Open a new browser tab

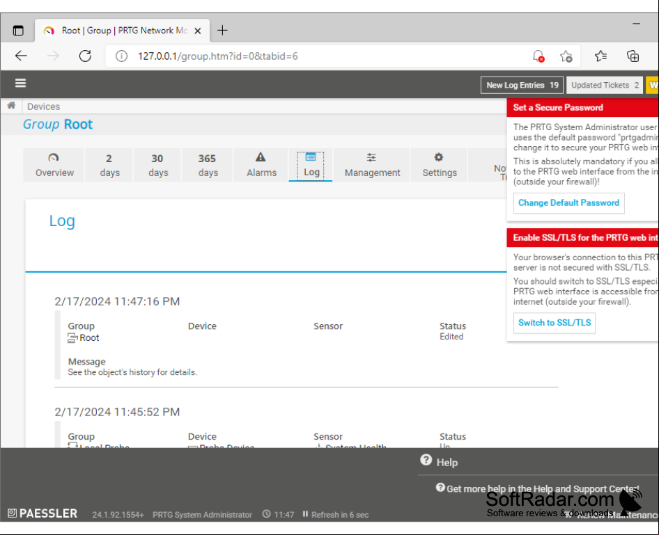(222, 30)
